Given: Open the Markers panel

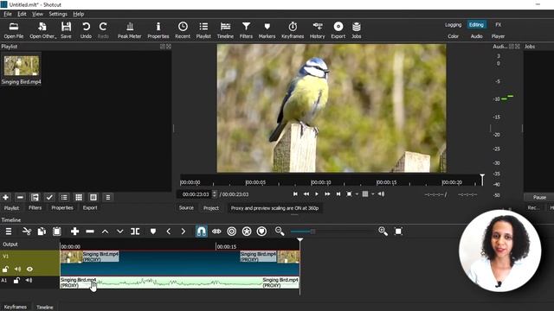Looking at the screenshot, I should pos(267,30).
